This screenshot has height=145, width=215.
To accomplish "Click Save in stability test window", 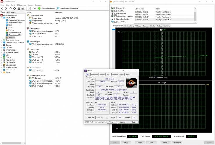I will coord(151,143).
